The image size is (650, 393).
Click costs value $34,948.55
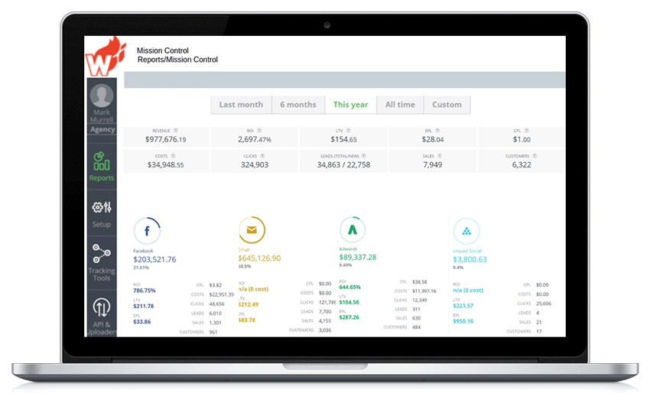165,165
